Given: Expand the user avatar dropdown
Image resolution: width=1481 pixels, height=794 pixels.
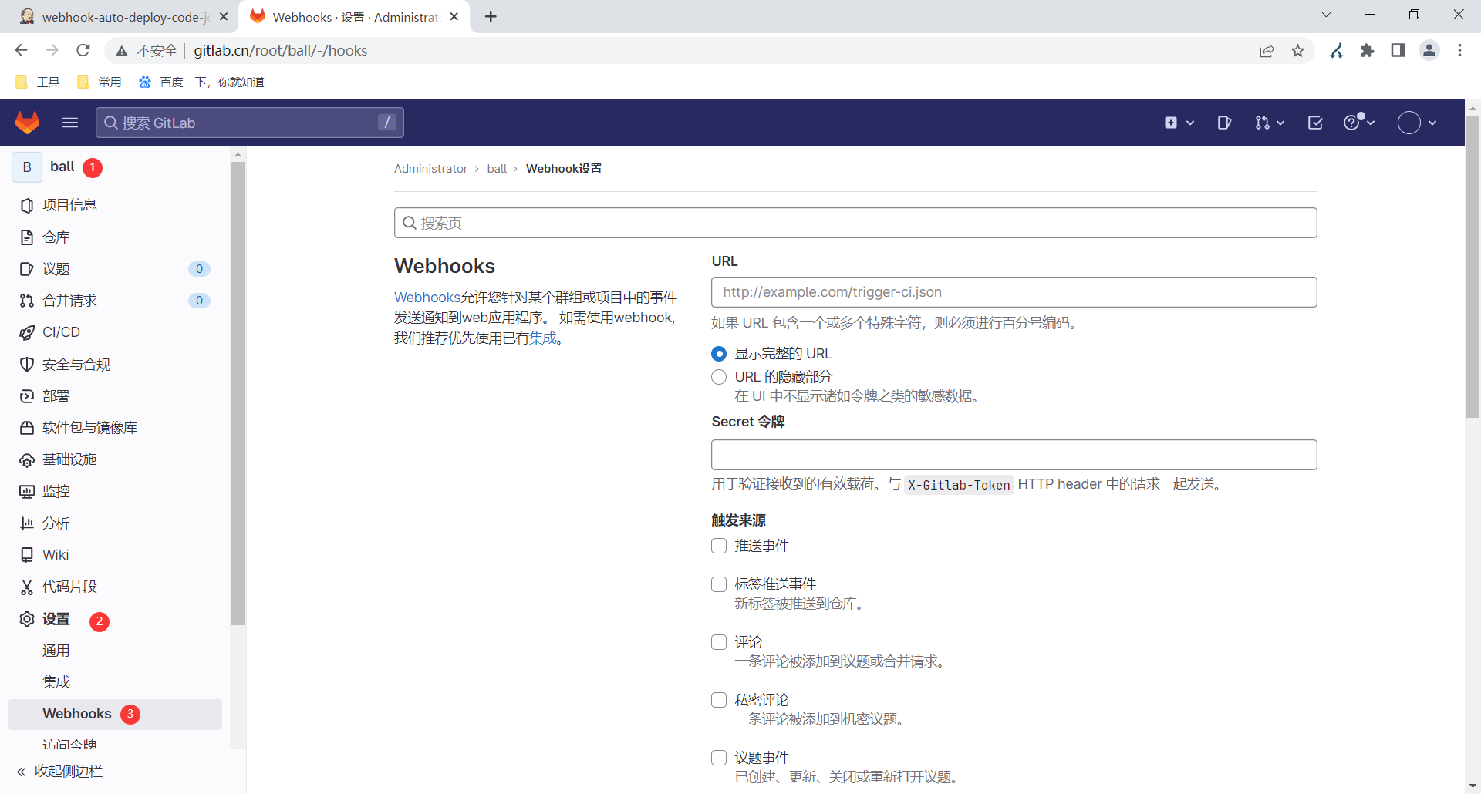Looking at the screenshot, I should pos(1417,123).
